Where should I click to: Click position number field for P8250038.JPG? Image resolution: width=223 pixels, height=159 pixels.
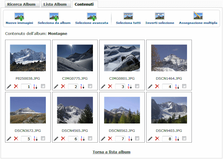pos(26,87)
